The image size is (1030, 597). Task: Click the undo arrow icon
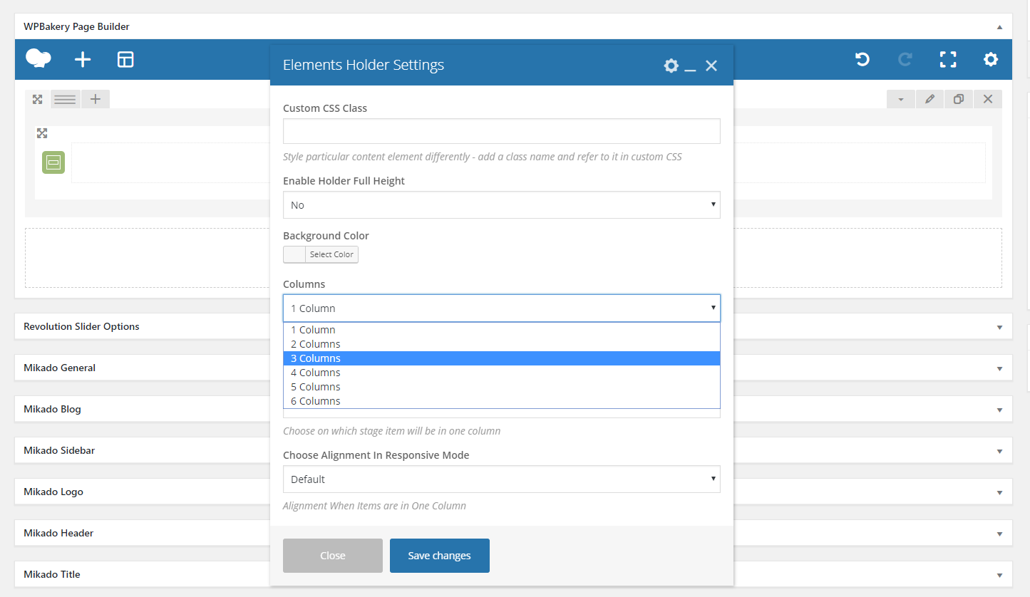(862, 60)
